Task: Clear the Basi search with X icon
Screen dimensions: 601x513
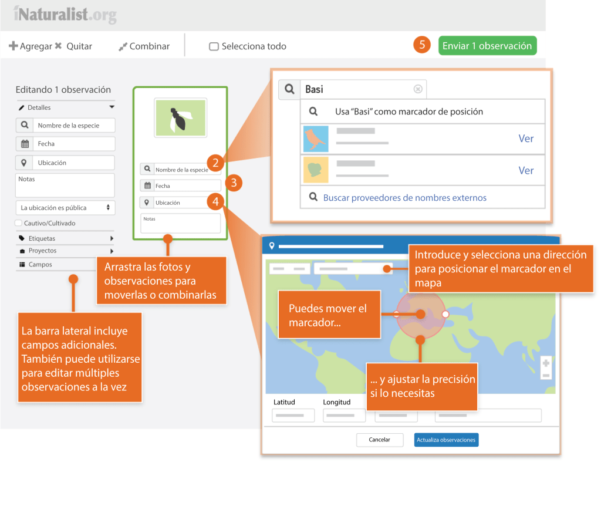Action: 418,89
